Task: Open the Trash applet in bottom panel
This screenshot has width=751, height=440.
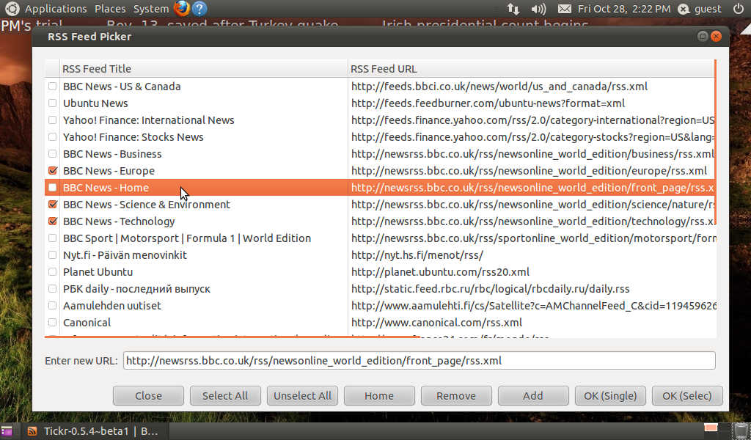Action: (741, 430)
